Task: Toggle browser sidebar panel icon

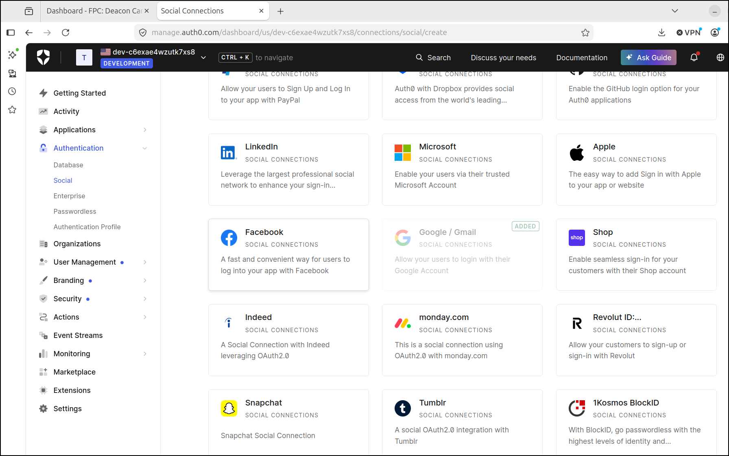Action: coord(11,33)
